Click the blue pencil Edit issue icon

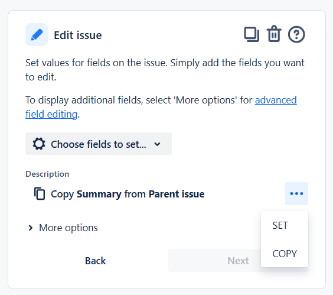[x=37, y=35]
